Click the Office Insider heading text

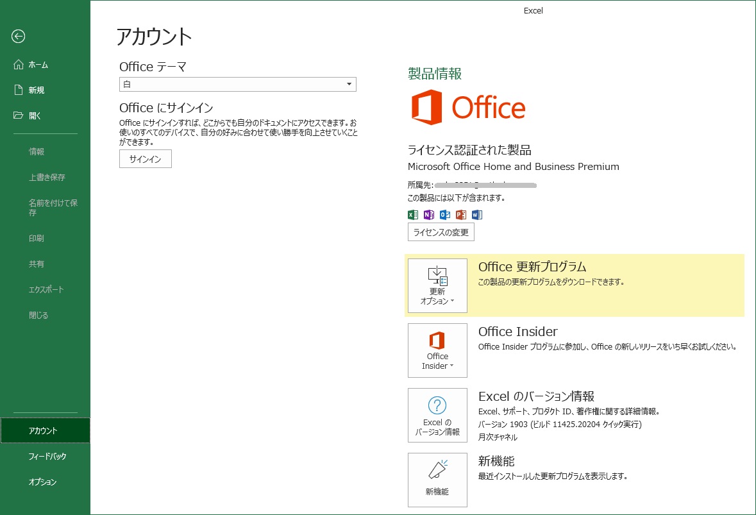coord(518,332)
